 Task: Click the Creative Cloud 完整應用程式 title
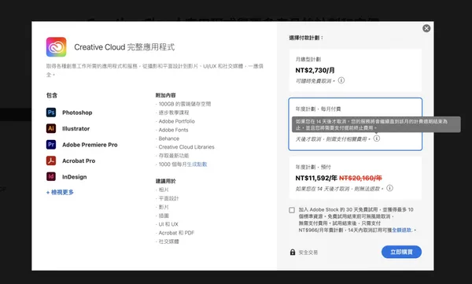click(x=124, y=47)
